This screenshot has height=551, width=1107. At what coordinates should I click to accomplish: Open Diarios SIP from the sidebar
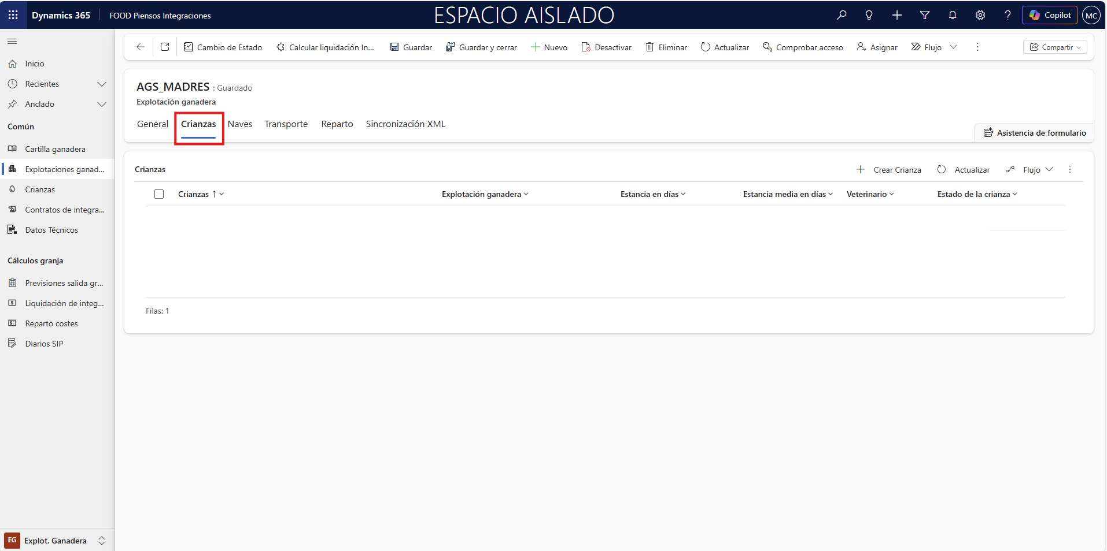[x=43, y=343]
